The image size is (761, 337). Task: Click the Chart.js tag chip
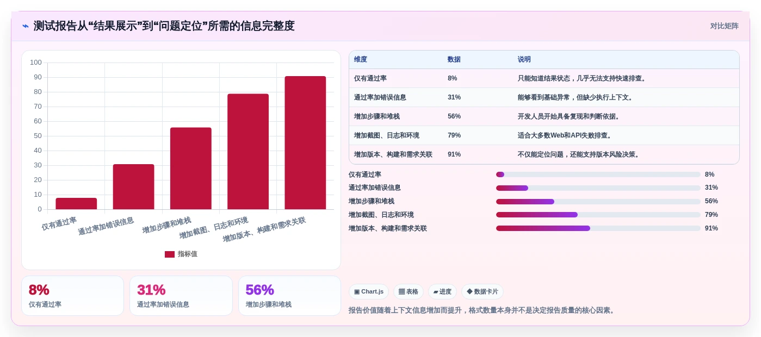369,291
